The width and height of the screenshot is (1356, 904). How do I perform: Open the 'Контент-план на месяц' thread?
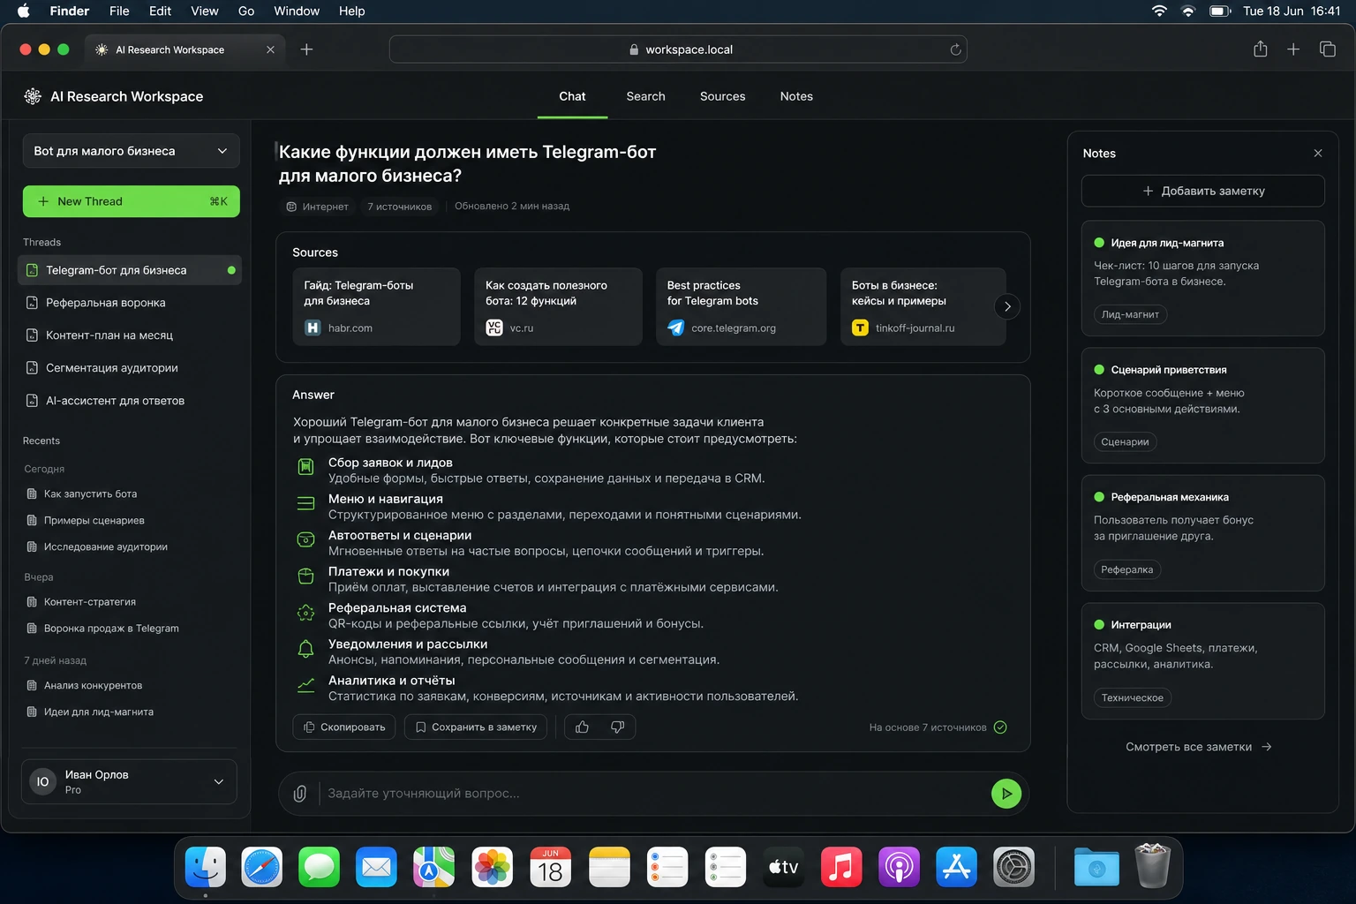point(129,335)
